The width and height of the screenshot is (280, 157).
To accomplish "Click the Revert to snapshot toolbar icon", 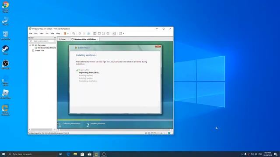I will 84,34.
